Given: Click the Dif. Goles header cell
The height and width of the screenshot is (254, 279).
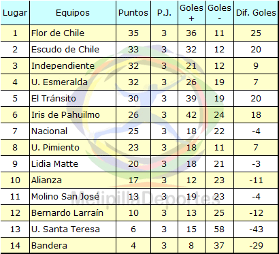Looking at the screenshot, I should pos(256,13).
